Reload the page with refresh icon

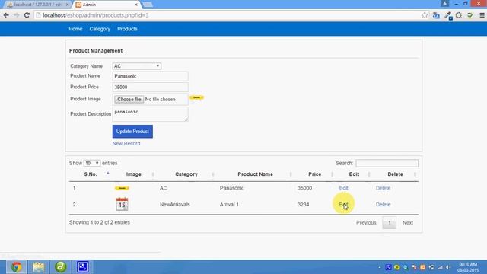click(27, 15)
